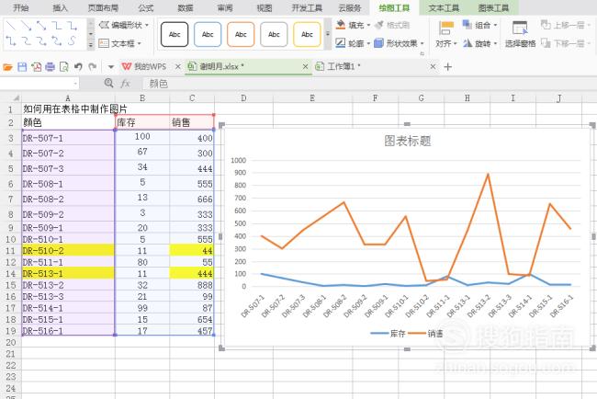Viewport: 597px width, 399px height.
Task: Select column D header
Action: click(243, 98)
